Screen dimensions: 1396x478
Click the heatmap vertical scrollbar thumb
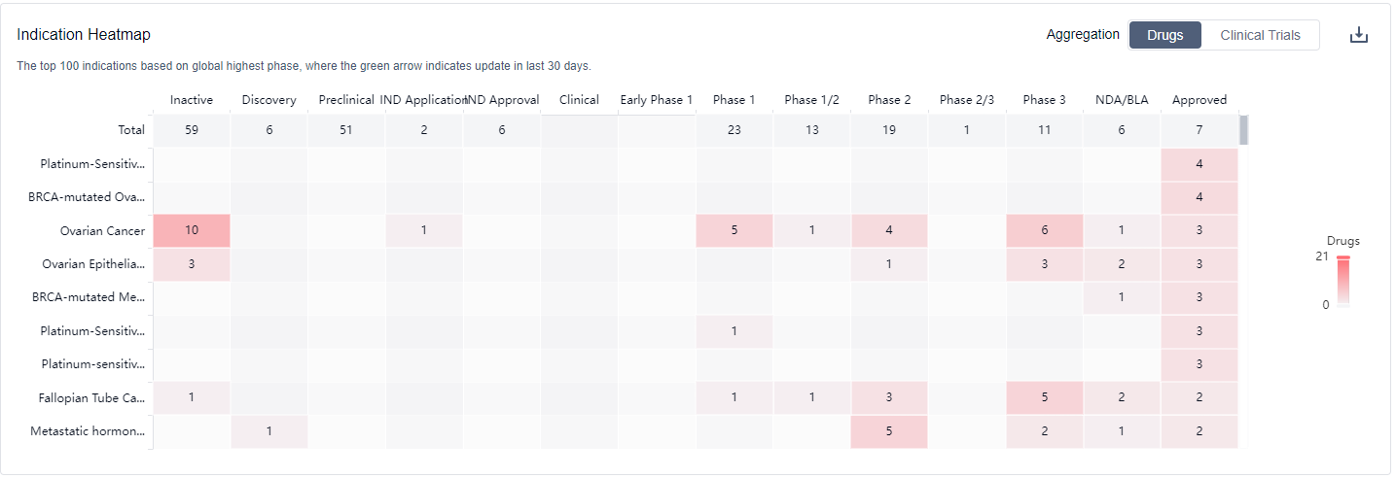coord(1243,129)
